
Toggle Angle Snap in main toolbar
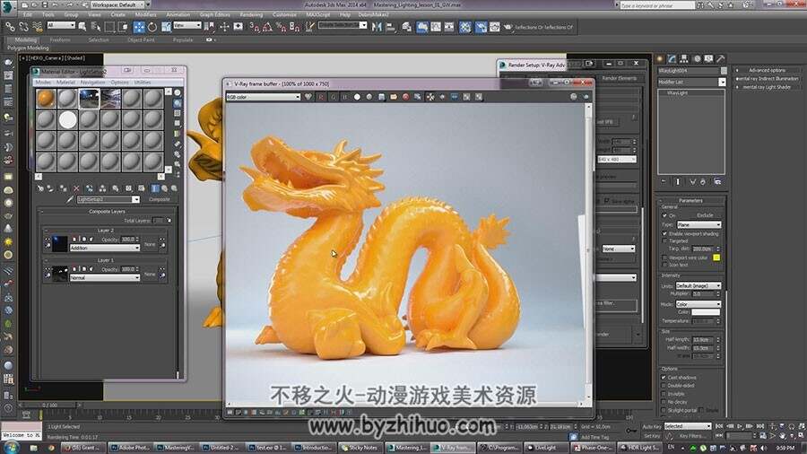[267, 27]
